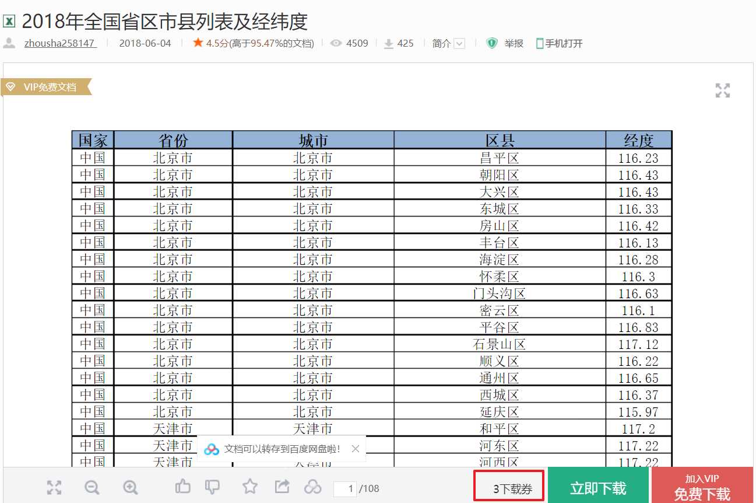
Task: Click the document title text
Action: click(x=164, y=22)
